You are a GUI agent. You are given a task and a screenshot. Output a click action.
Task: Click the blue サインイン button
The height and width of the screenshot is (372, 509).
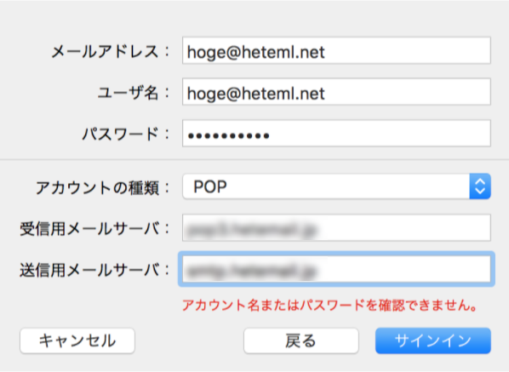[433, 341]
